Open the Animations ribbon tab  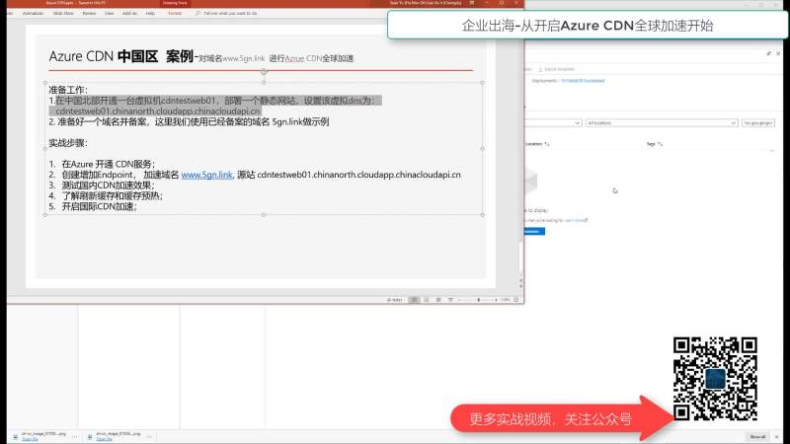click(x=33, y=13)
